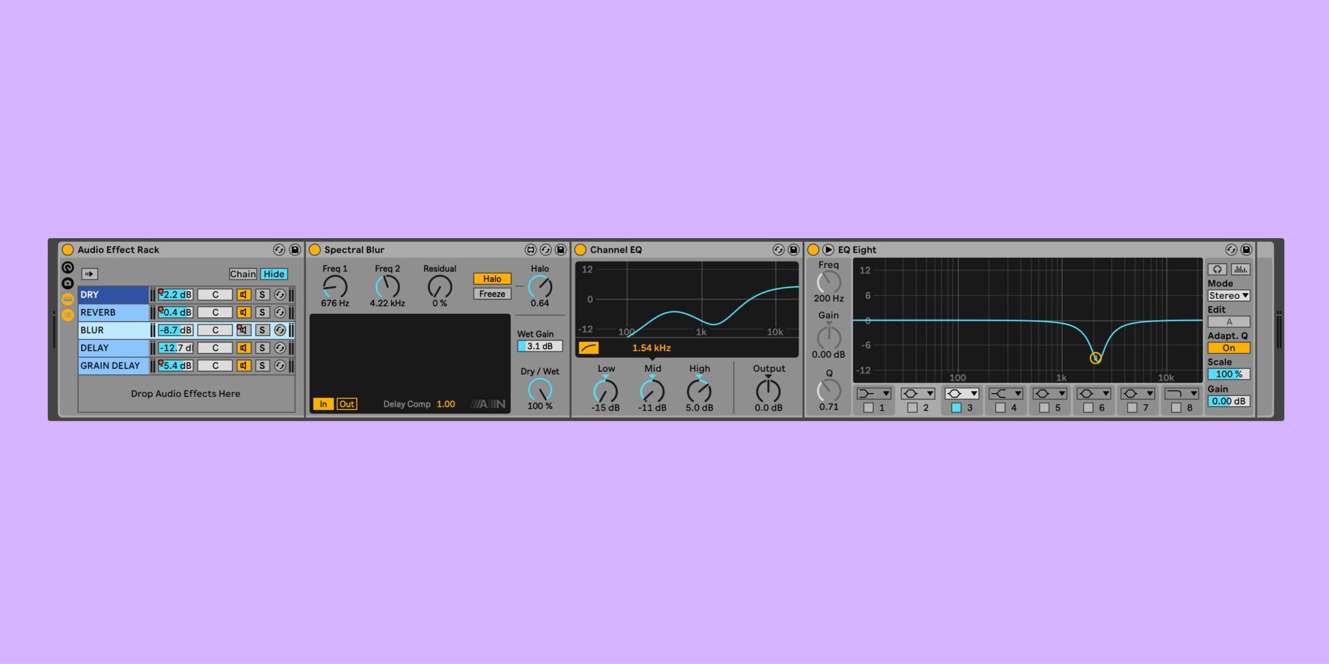Click the Show/Hide Macro Controls icon
This screenshot has height=664, width=1329.
67,268
